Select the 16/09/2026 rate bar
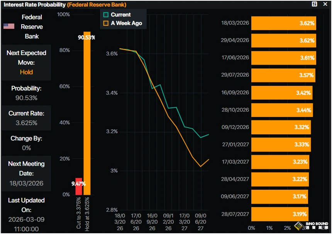332x234 pixels. coord(281,92)
